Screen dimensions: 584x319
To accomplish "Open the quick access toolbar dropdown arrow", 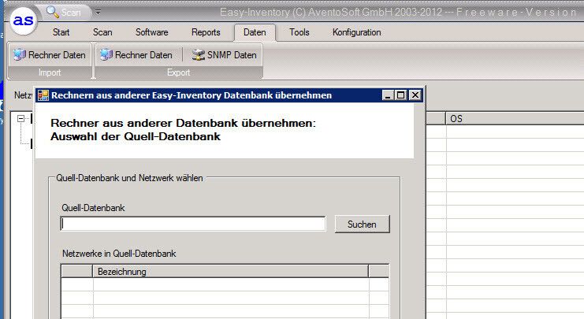I will (98, 13).
